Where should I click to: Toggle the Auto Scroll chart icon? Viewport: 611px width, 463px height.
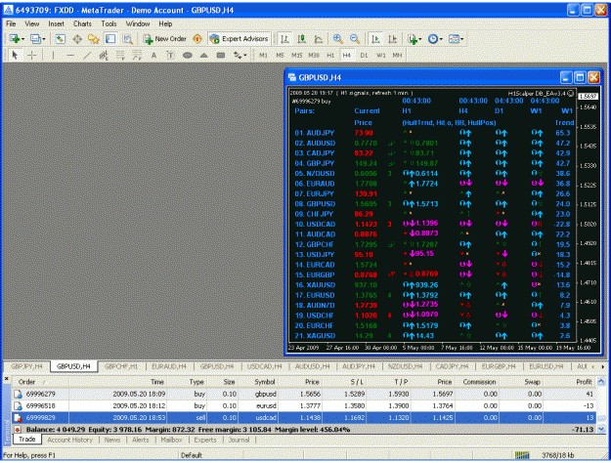375,39
